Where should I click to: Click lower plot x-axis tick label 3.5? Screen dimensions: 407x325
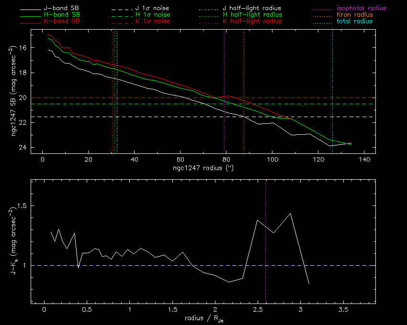click(343, 310)
